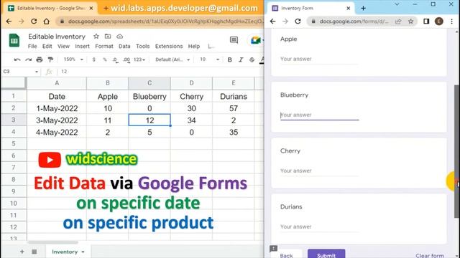The width and height of the screenshot is (460, 258).
Task: Reload the spreadsheet browser page
Action: pyautogui.click(x=34, y=21)
